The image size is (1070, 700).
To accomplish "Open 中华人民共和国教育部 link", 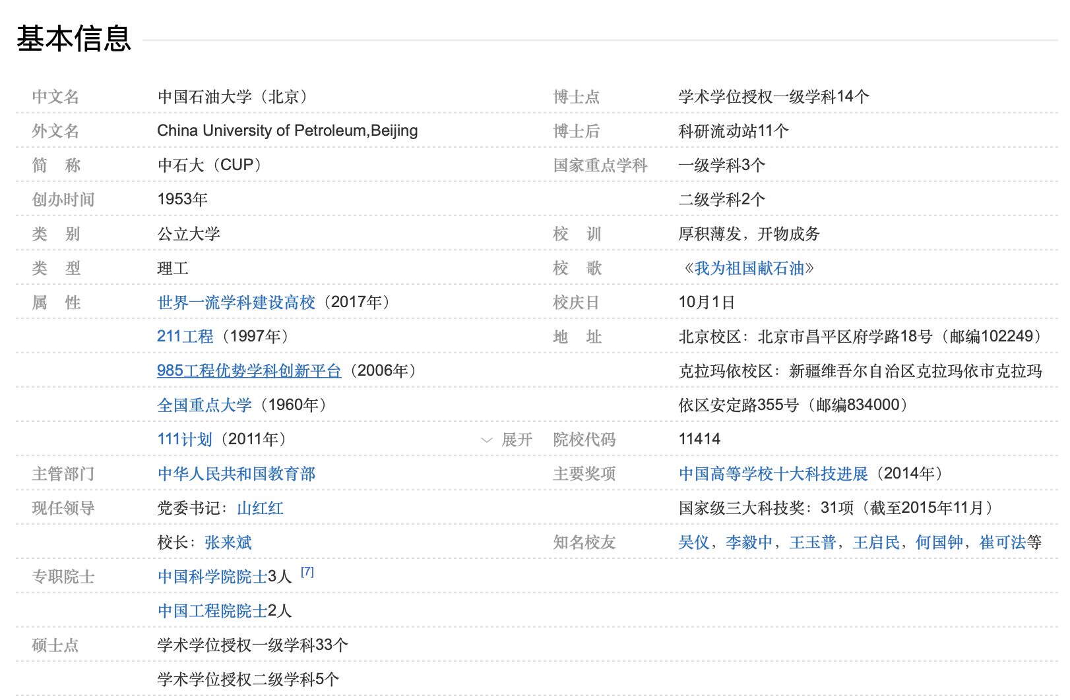I will coord(236,474).
